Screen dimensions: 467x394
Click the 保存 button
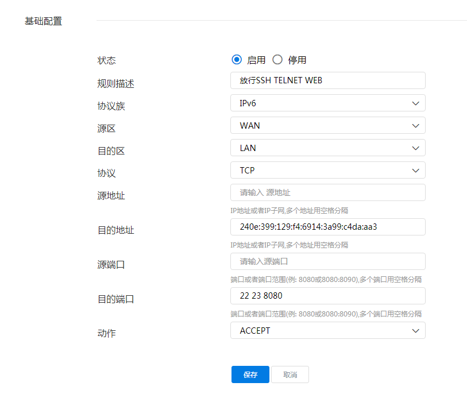(x=250, y=374)
